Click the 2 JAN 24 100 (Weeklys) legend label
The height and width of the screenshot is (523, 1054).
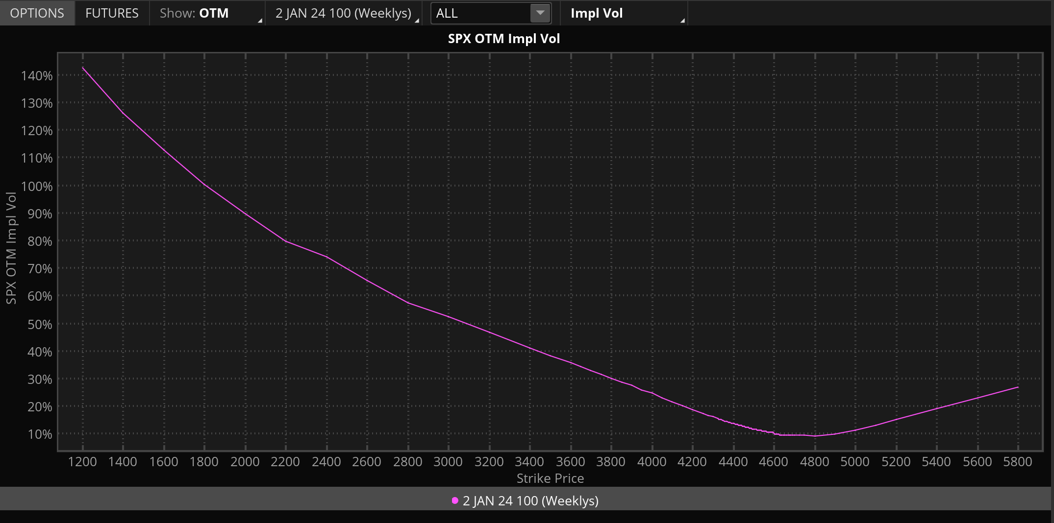(530, 501)
